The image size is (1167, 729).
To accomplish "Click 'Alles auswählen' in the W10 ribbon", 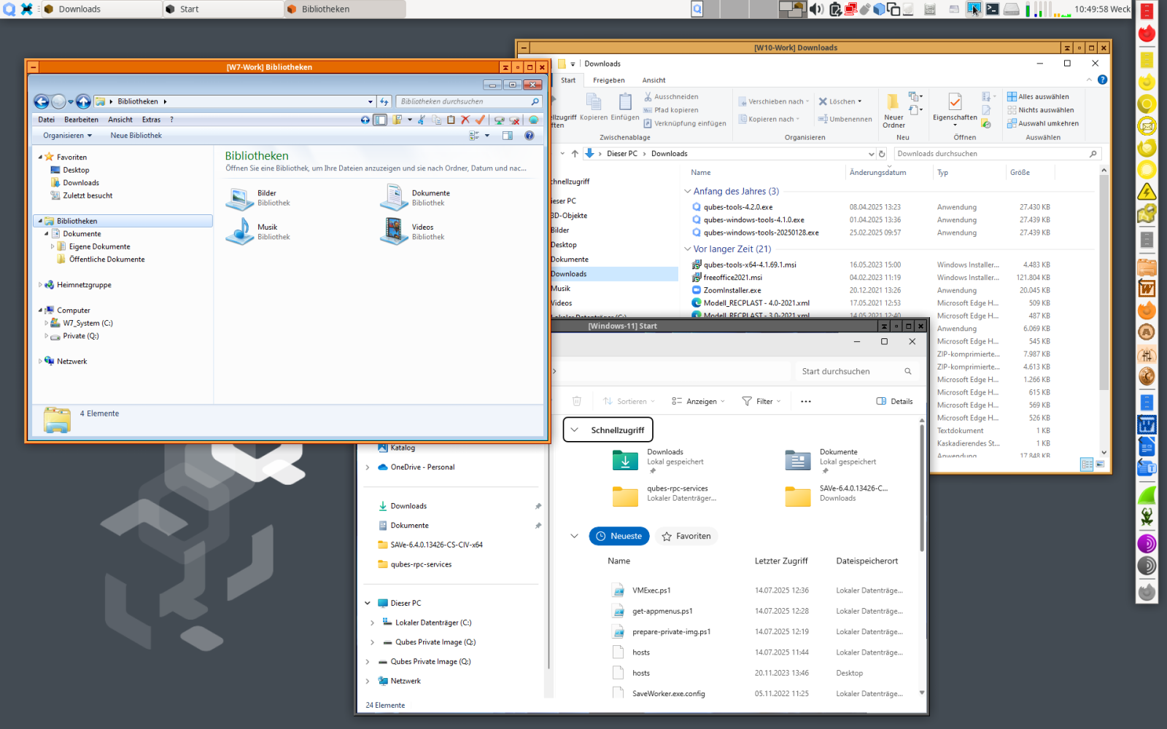I will tap(1039, 96).
